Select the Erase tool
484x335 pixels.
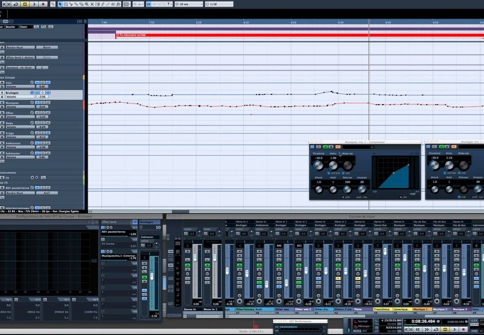(82, 4)
